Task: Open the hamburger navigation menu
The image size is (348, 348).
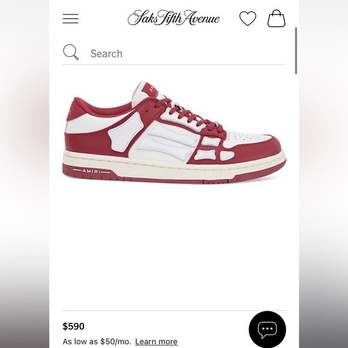Action: point(71,19)
